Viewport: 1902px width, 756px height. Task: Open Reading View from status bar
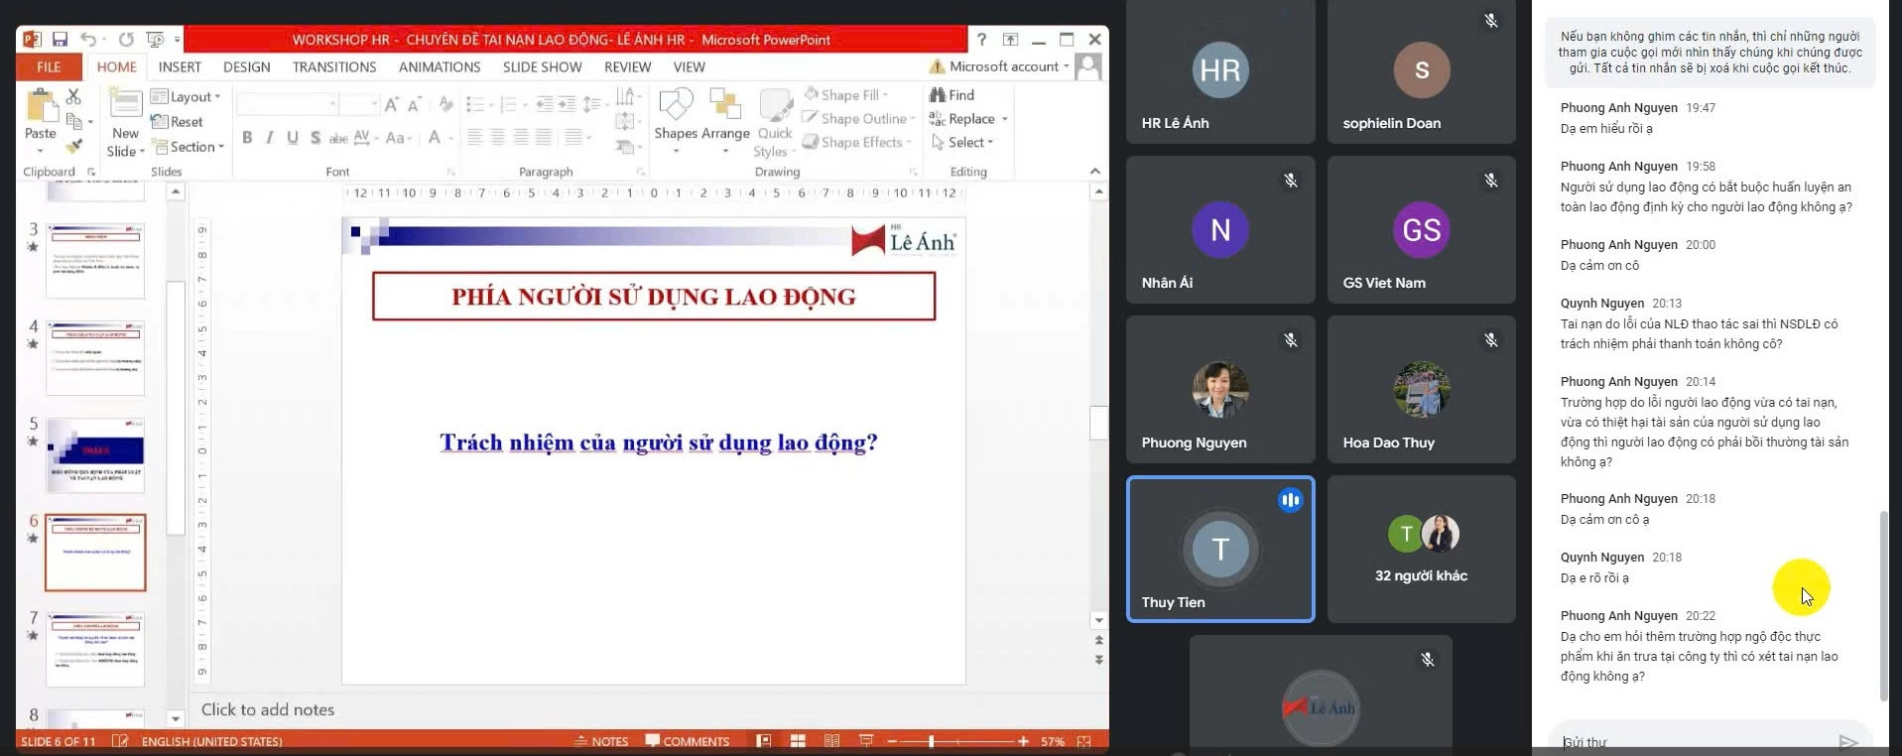coord(831,741)
